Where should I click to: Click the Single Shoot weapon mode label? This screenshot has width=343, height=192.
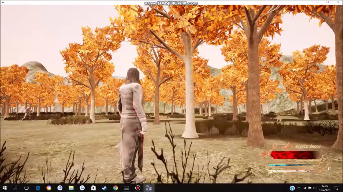tap(308, 147)
